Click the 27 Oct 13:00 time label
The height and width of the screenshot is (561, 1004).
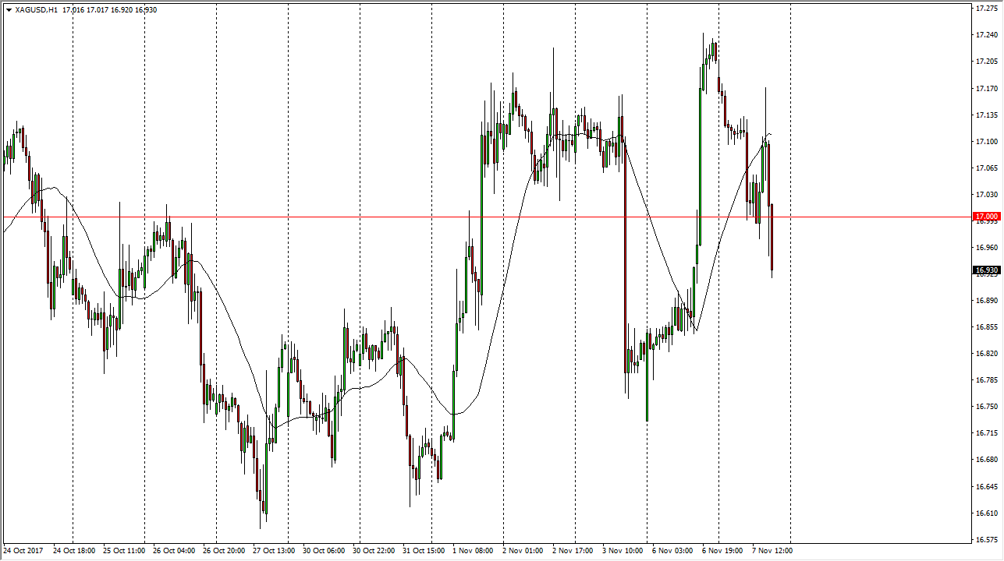[272, 551]
